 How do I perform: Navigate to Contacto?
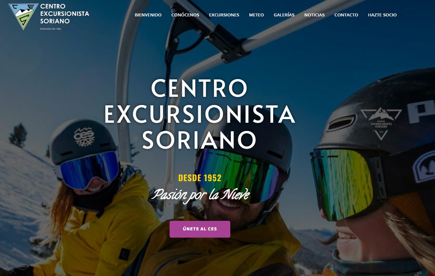[346, 15]
